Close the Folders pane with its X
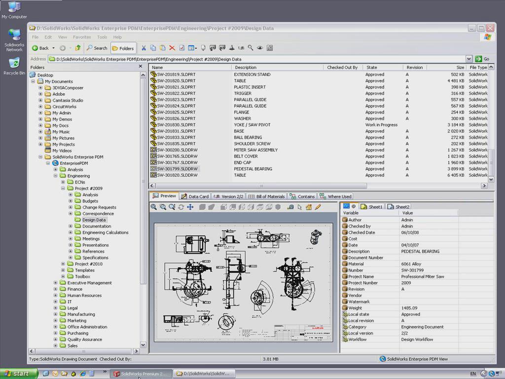The image size is (505, 379). [x=141, y=67]
